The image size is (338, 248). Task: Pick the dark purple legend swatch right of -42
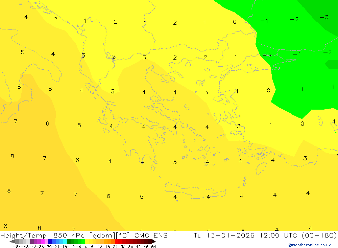pos(32,242)
